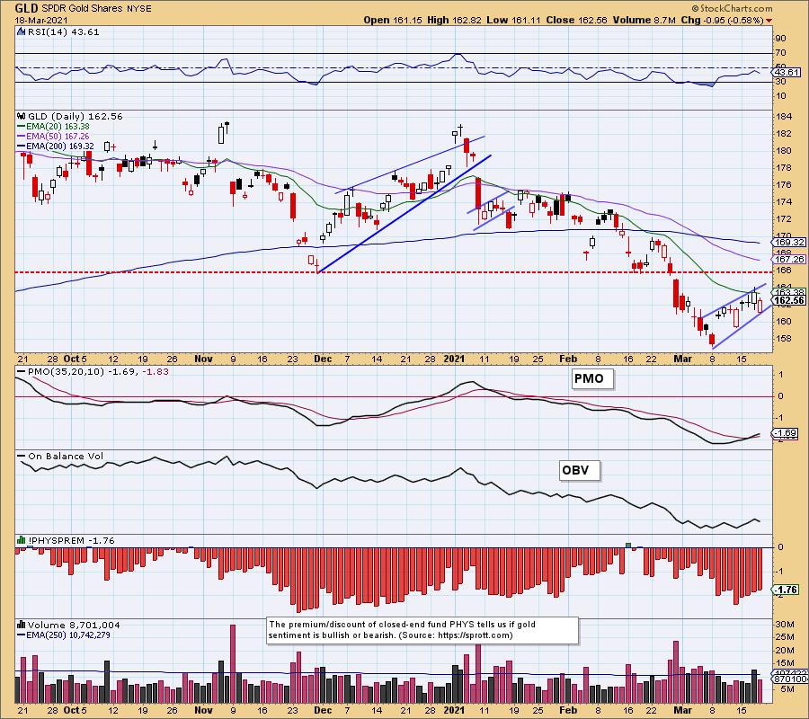809x719 pixels.
Task: Click the 8701004 volume tag on axis
Action: [790, 680]
